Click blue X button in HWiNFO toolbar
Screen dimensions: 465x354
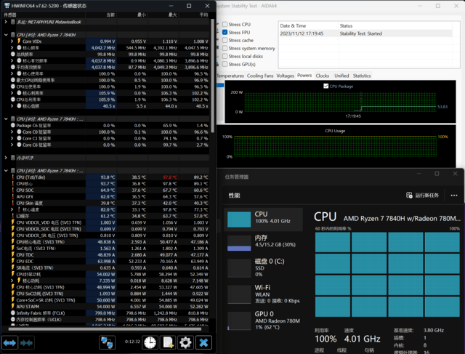click(x=203, y=342)
